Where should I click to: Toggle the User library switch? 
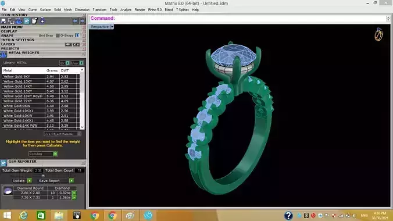81,63
